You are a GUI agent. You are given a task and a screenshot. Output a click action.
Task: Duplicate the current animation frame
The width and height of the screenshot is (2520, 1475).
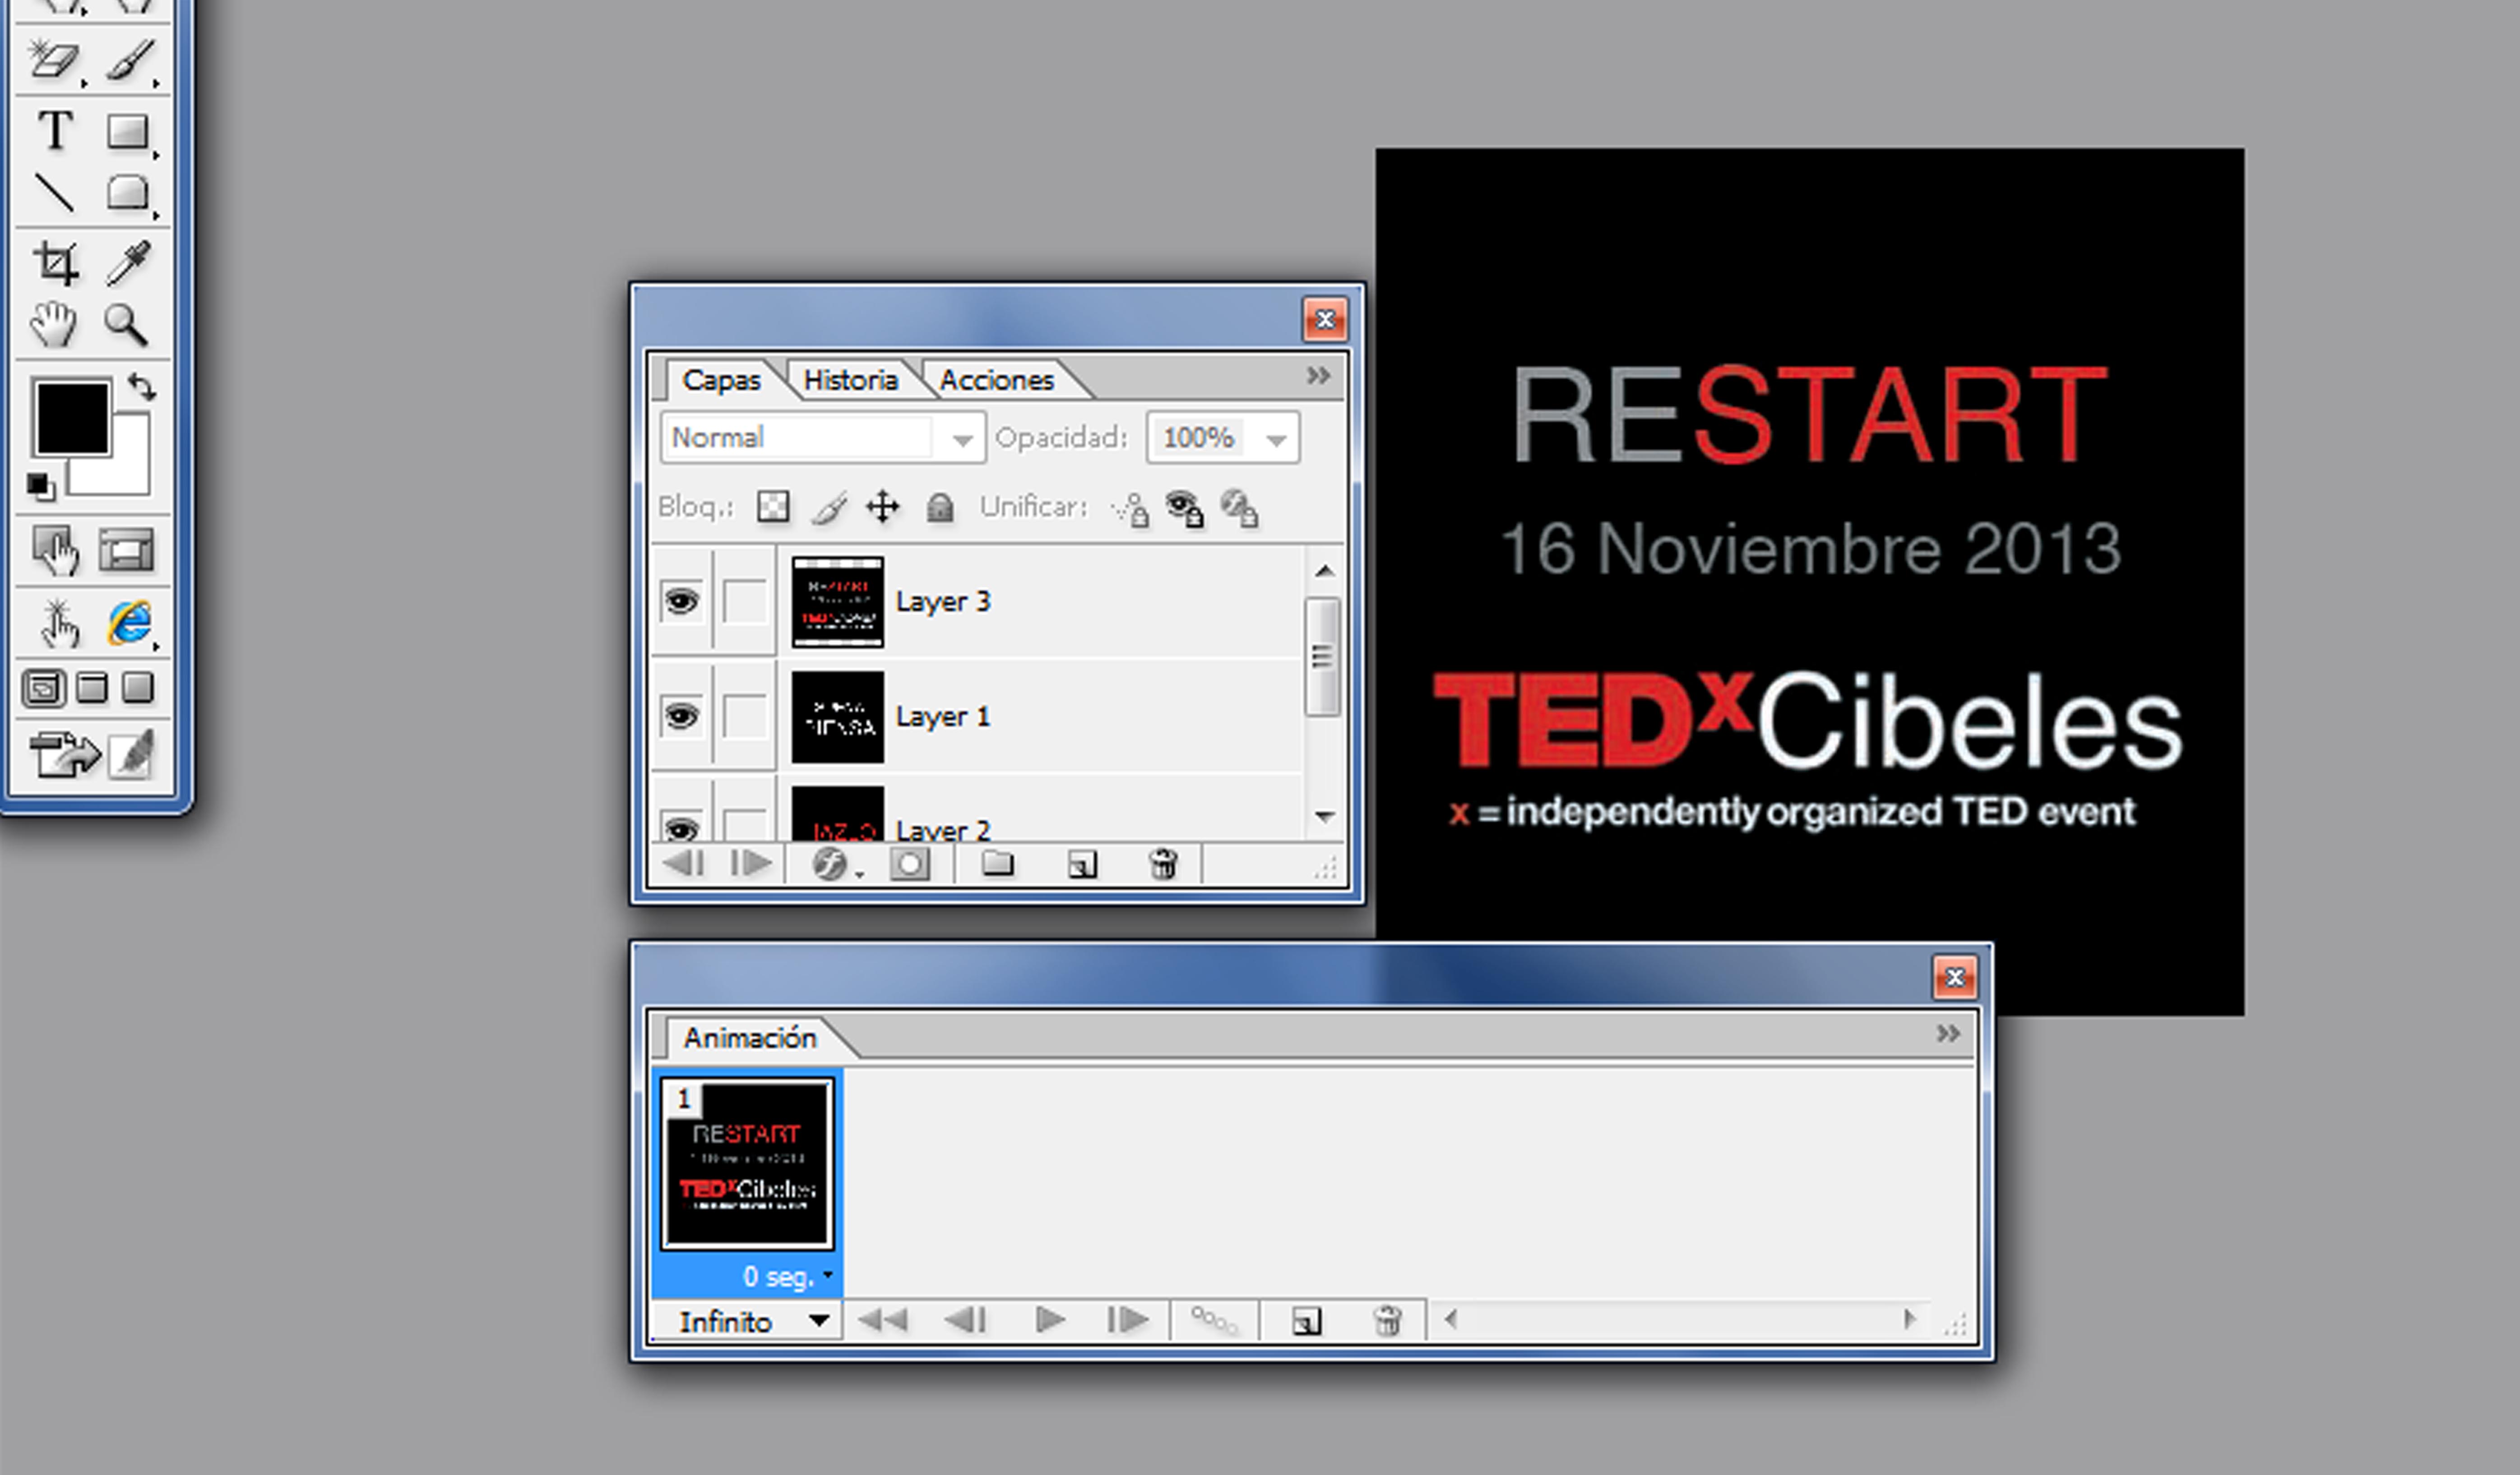(x=1306, y=1321)
